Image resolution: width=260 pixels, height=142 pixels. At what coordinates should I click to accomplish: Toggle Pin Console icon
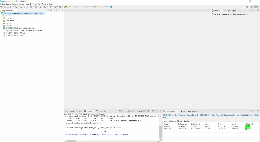click(145, 111)
